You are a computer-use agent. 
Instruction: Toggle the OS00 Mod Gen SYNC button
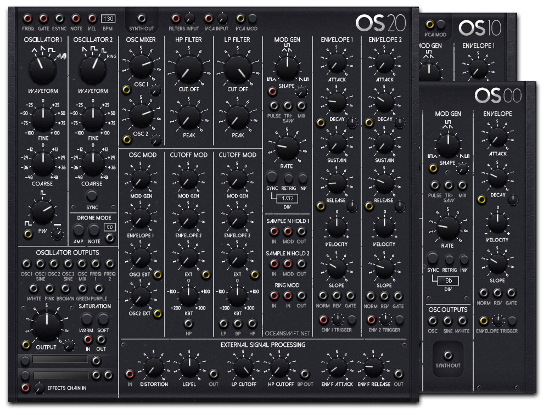point(433,258)
